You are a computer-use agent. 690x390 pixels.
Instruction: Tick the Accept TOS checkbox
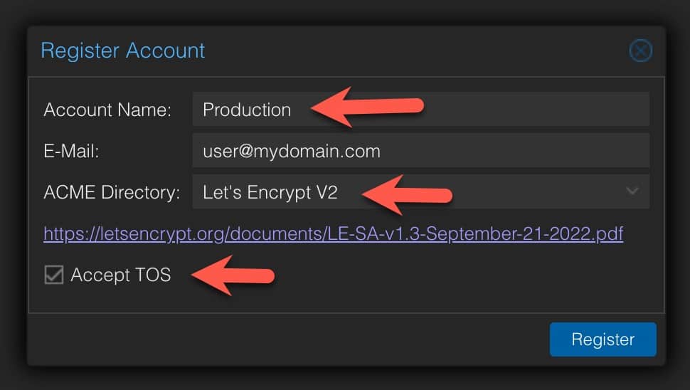pyautogui.click(x=53, y=275)
